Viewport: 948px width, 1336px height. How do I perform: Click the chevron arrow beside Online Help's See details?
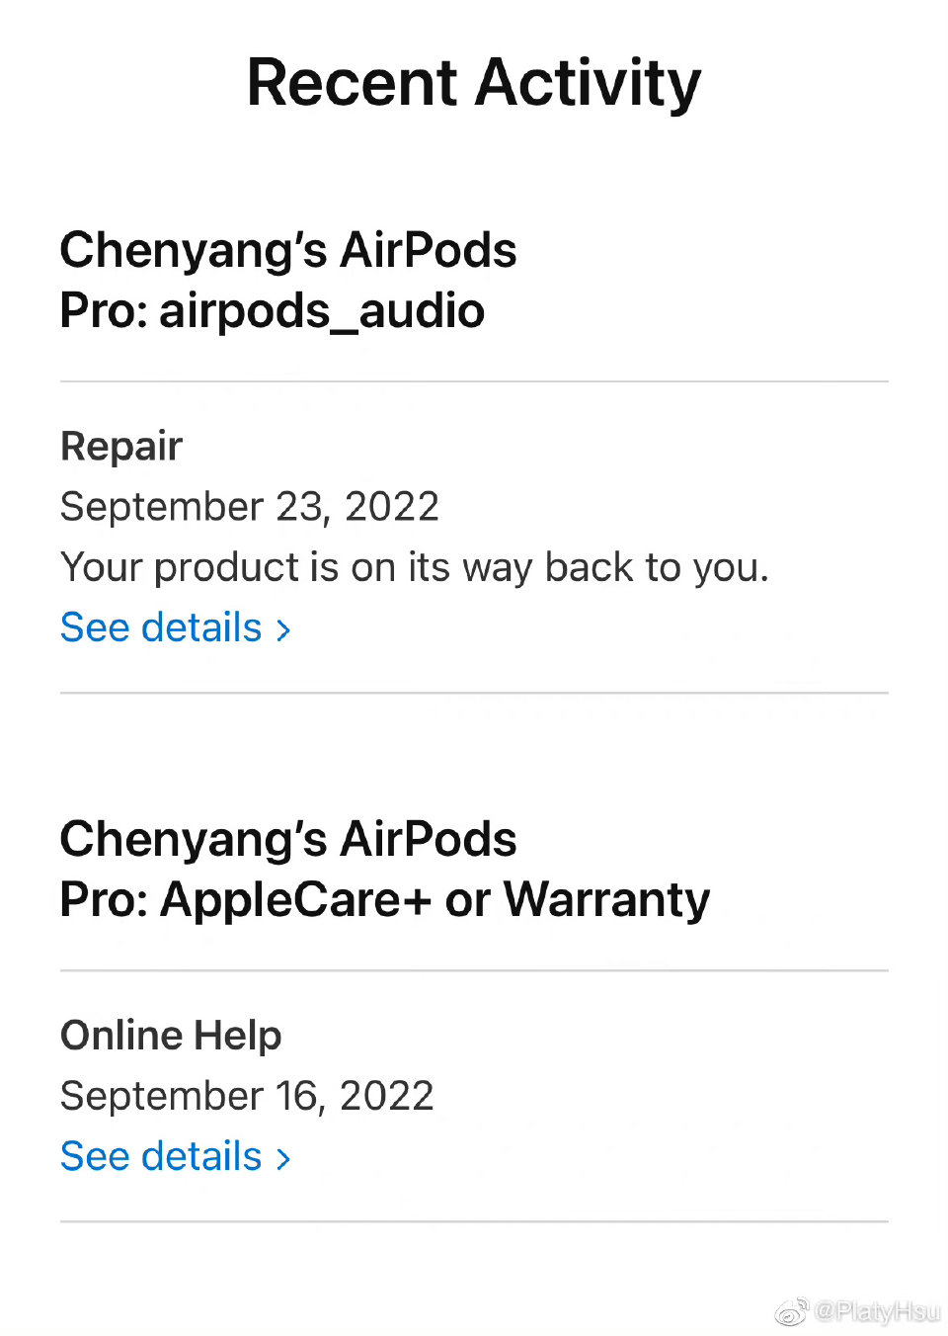click(x=283, y=1158)
